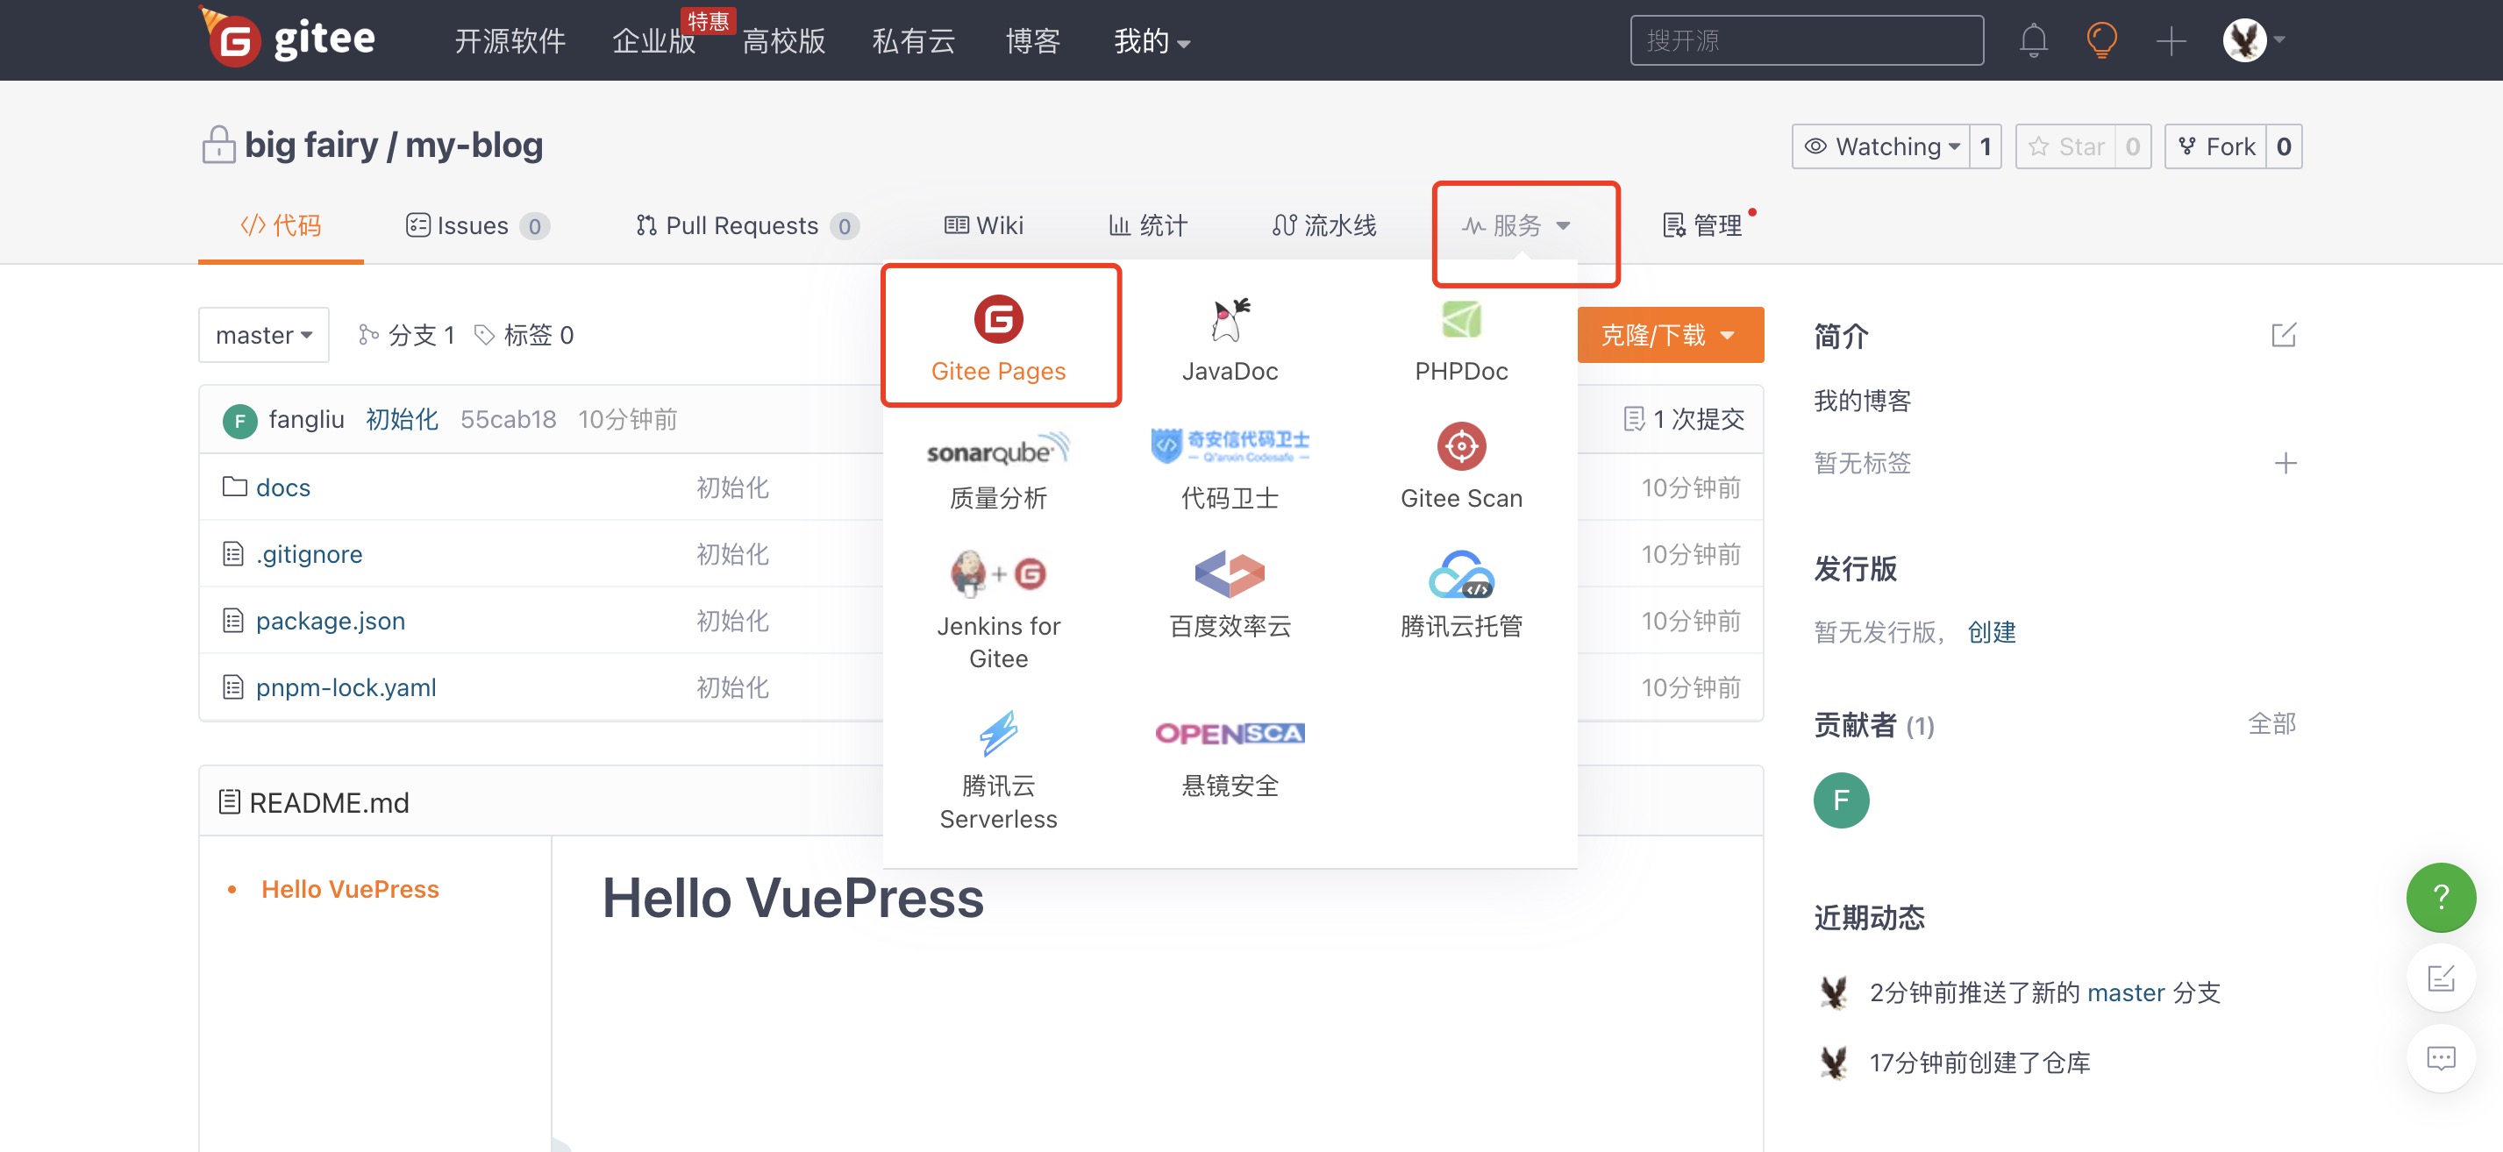This screenshot has width=2503, height=1152.
Task: Click the Watching count 1
Action: coord(1985,146)
